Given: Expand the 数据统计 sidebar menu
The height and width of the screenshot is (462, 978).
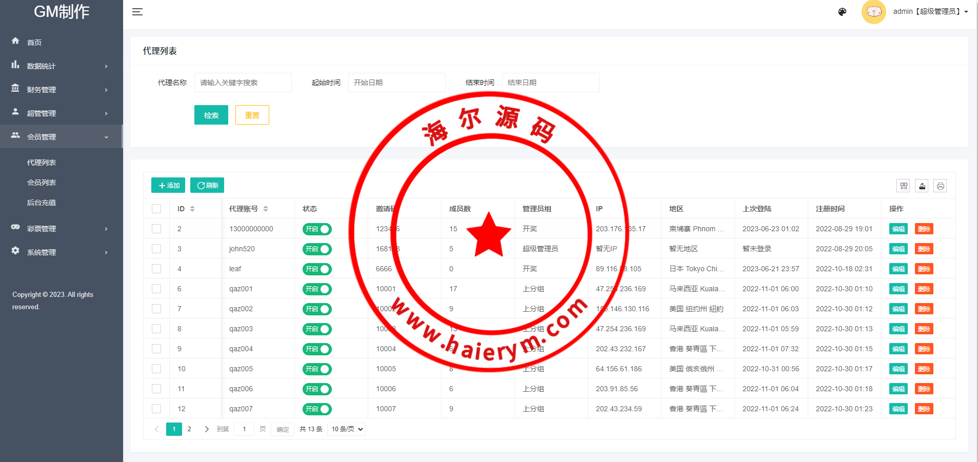Looking at the screenshot, I should tap(61, 66).
